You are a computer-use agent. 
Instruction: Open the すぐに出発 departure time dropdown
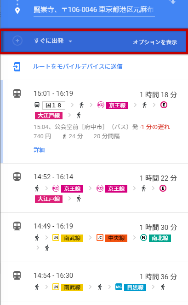53,41
